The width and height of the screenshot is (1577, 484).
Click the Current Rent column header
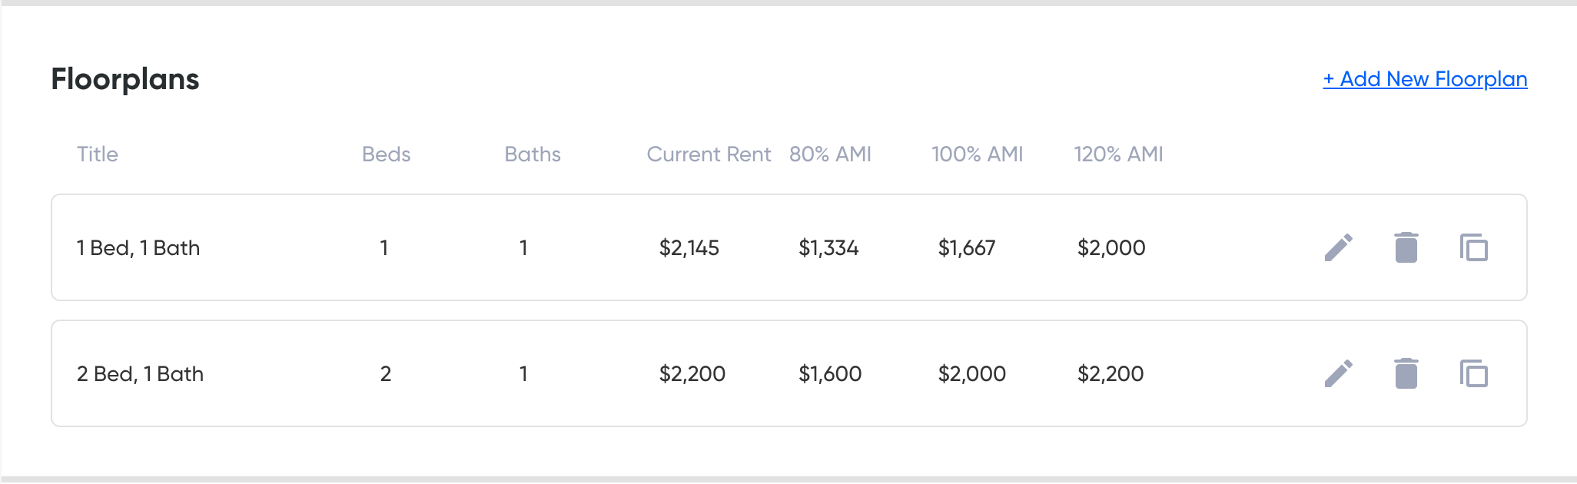(708, 154)
